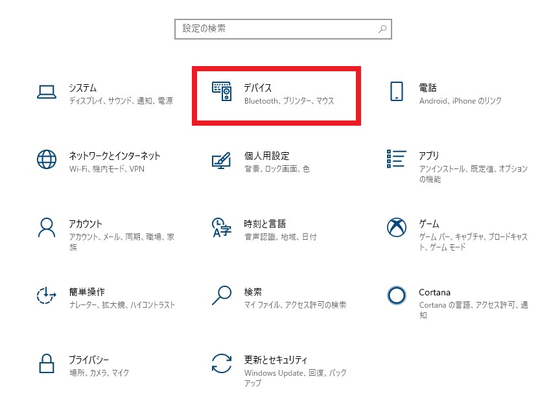Click '場所、カメラ、マイク' description

(x=99, y=373)
